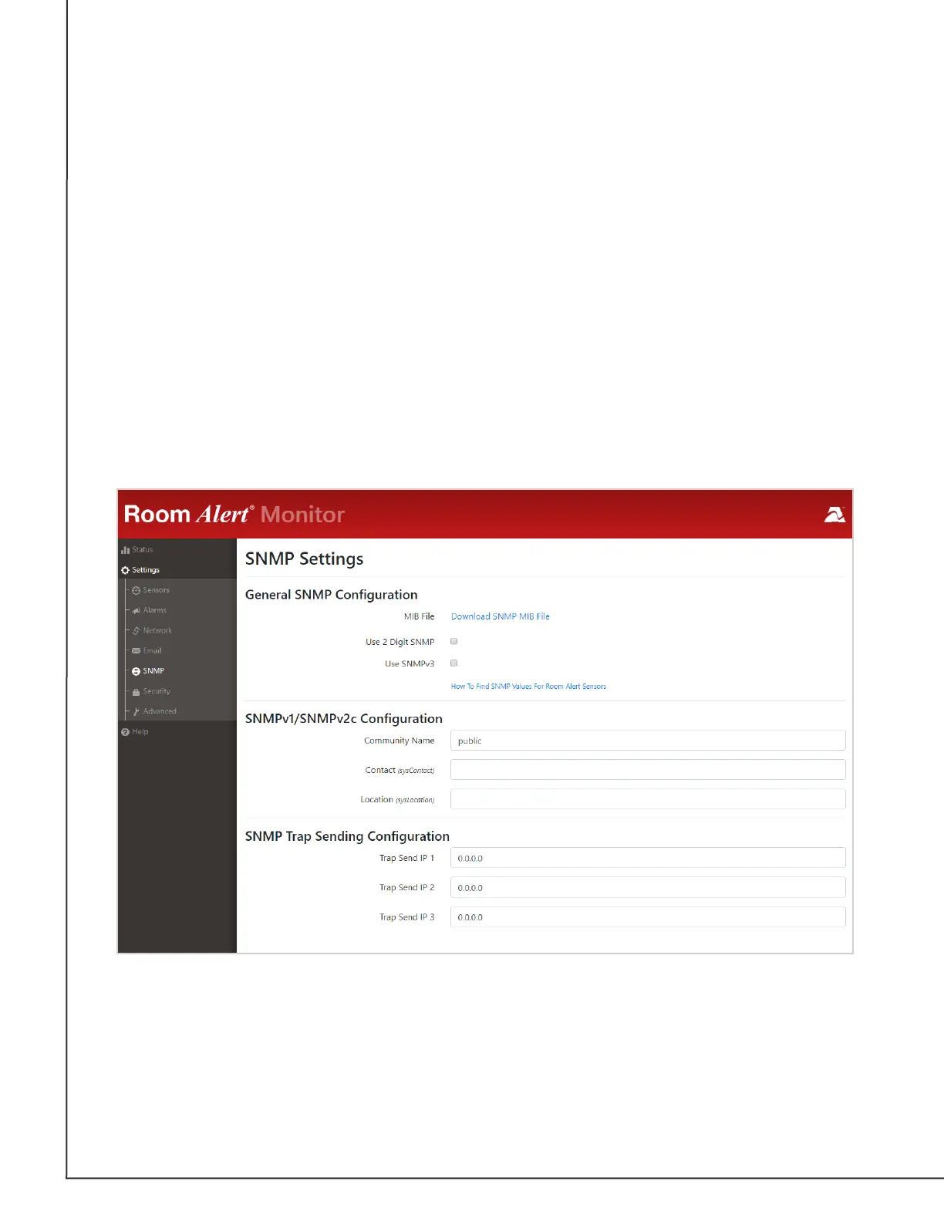944x1222 pixels.
Task: Focus the Trap Send IP 3 field
Action: (x=648, y=917)
